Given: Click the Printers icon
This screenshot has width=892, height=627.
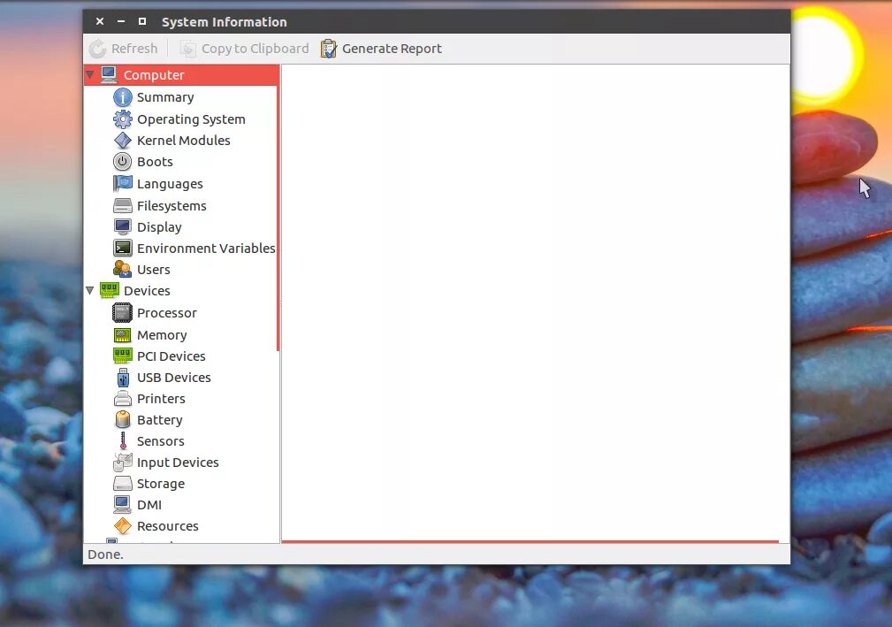Looking at the screenshot, I should point(122,398).
